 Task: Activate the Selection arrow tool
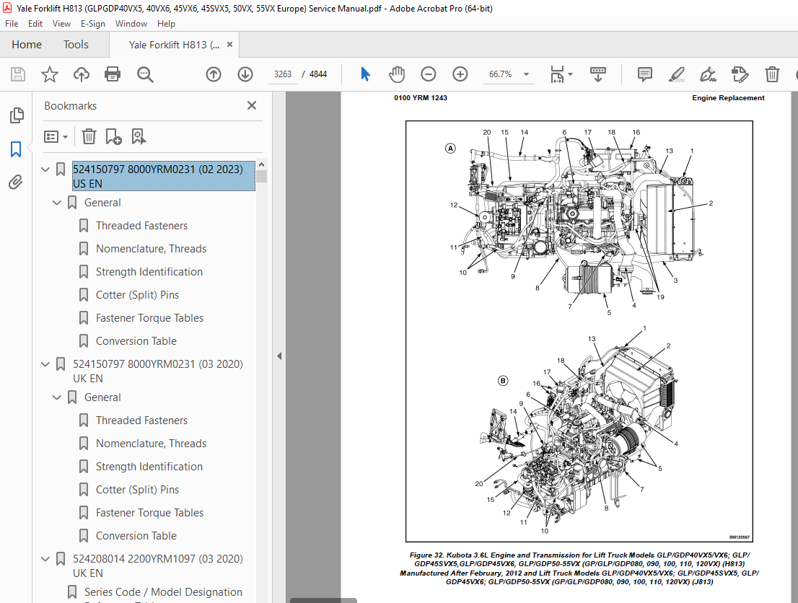point(365,74)
